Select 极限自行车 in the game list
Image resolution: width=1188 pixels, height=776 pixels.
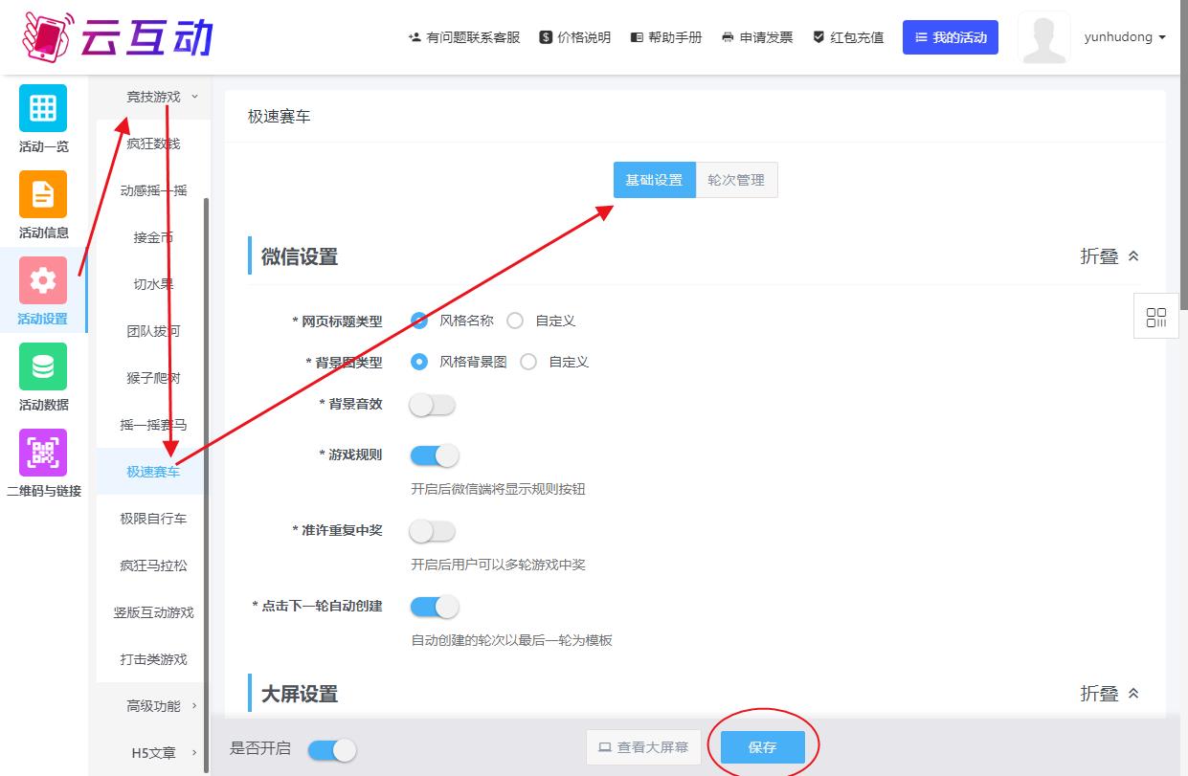153,519
